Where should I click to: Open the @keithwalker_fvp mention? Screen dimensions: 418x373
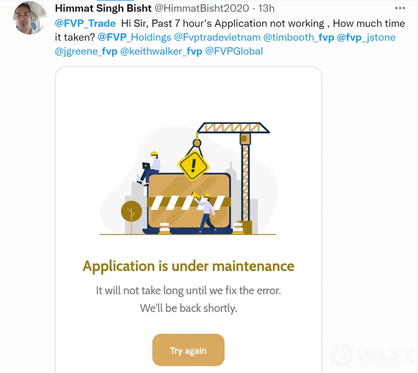pyautogui.click(x=161, y=51)
